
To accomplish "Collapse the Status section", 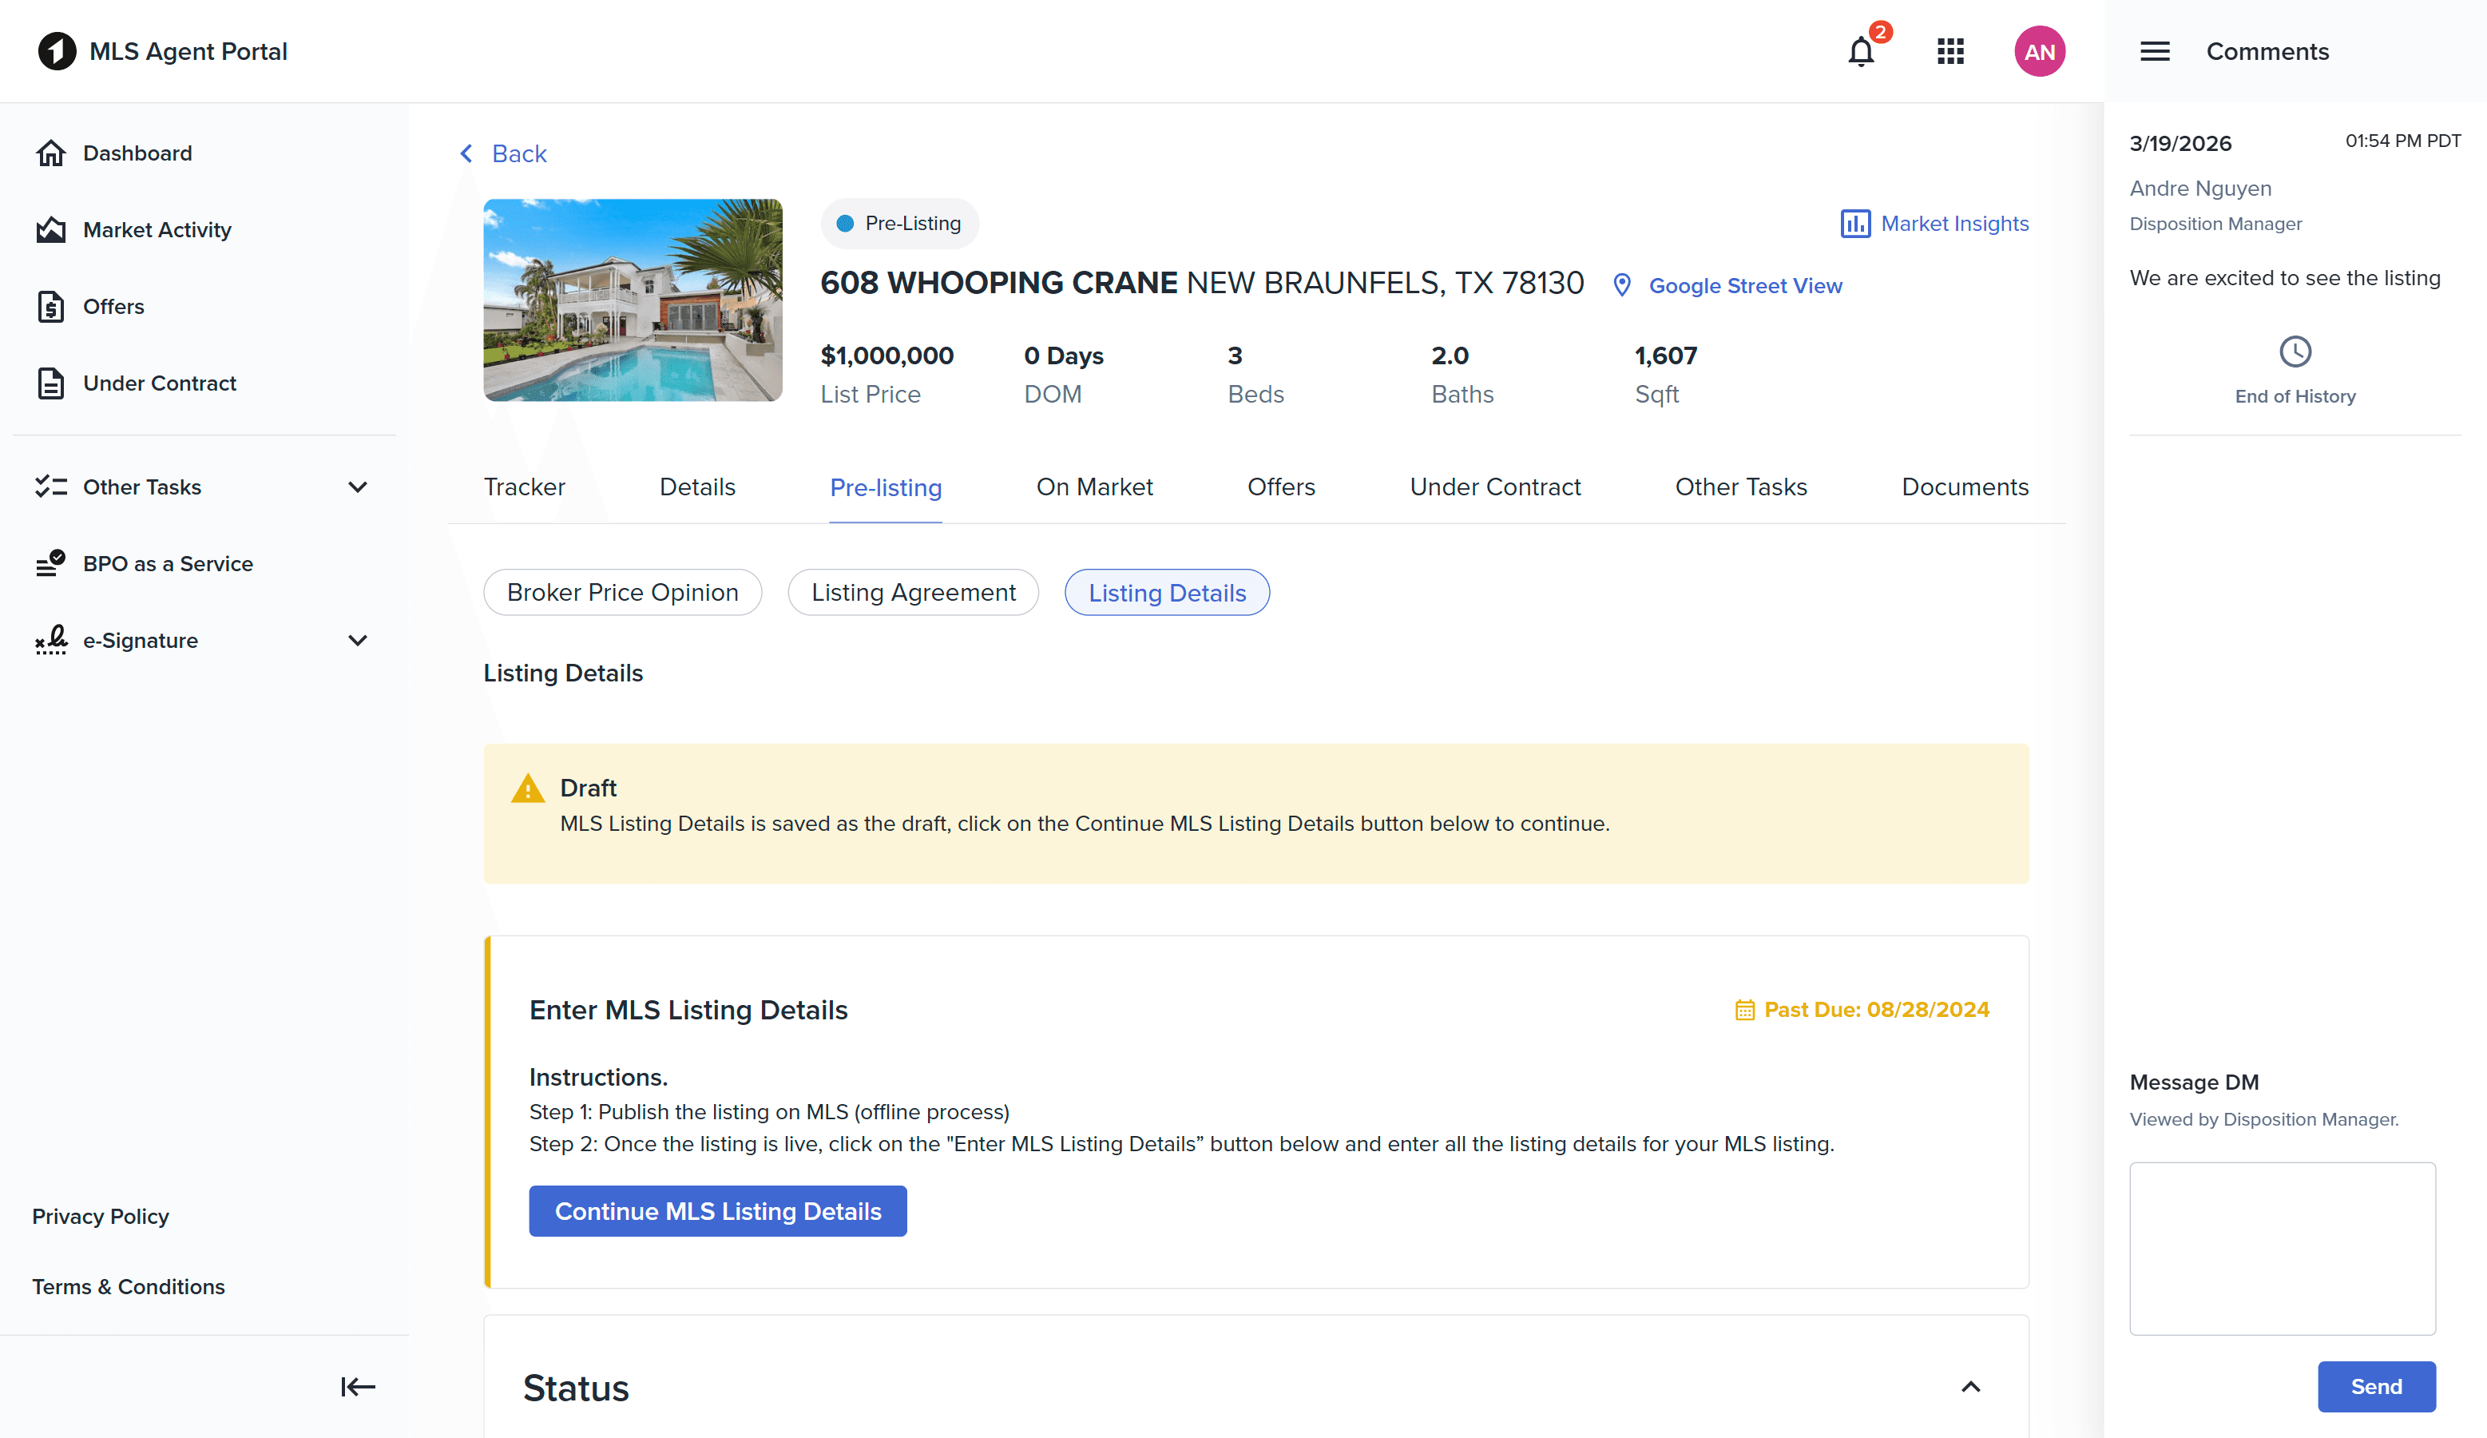I will pyautogui.click(x=1969, y=1387).
